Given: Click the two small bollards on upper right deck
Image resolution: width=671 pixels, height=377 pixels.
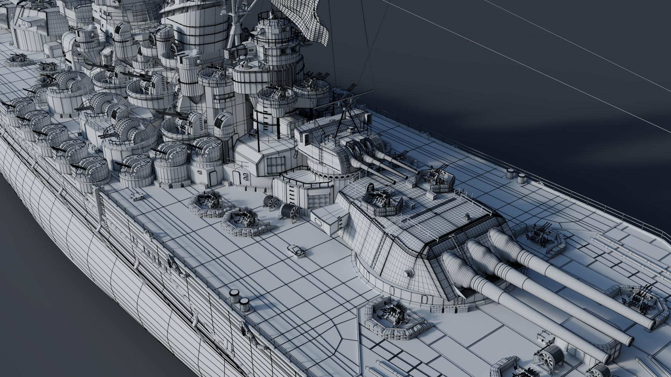Looking at the screenshot, I should 515,176.
